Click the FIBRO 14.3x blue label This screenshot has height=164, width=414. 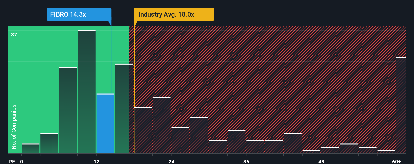point(79,14)
